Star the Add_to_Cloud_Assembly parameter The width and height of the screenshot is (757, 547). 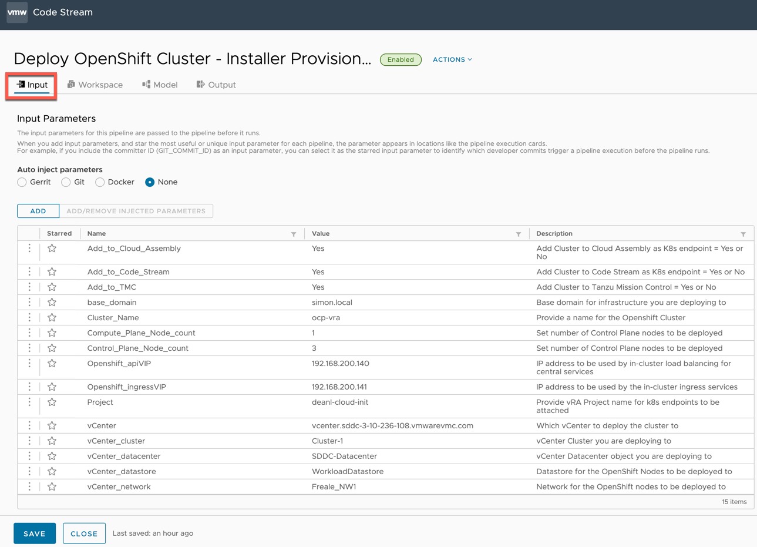click(x=52, y=249)
